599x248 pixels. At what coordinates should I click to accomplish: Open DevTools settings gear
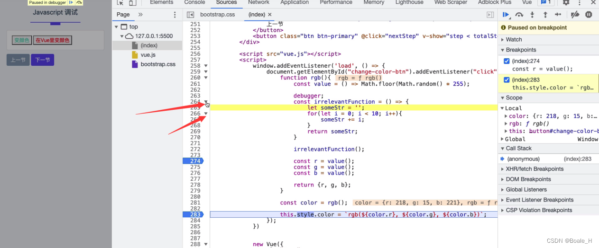566,2
